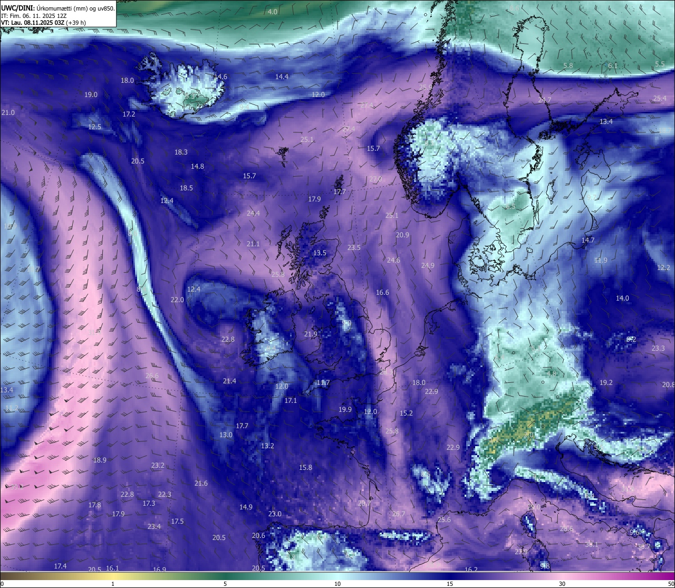The width and height of the screenshot is (675, 588).
Task: Click the 17.2 value southwest of Iceland
Action: [129, 114]
